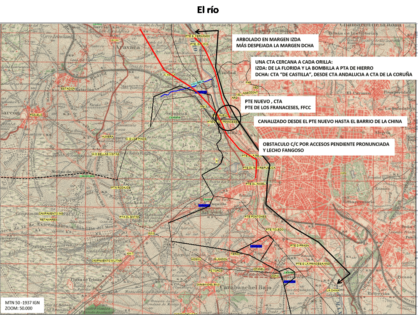The width and height of the screenshot is (418, 315).
Task: Select the yellow 'MED' faculty label
Action: click(255, 87)
